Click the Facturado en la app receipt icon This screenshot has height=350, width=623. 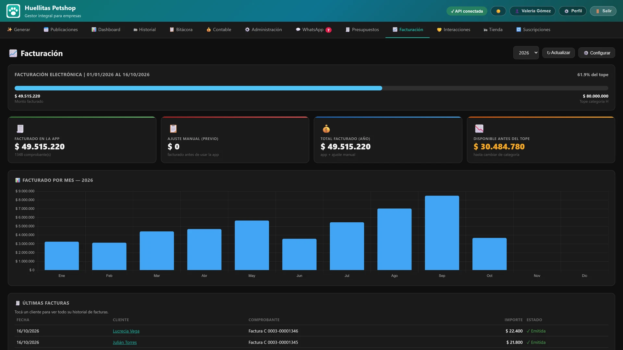click(x=20, y=129)
